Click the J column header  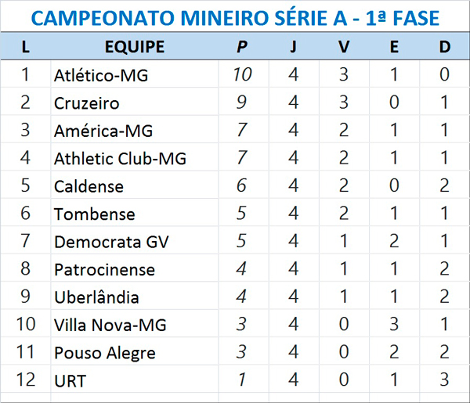(293, 47)
